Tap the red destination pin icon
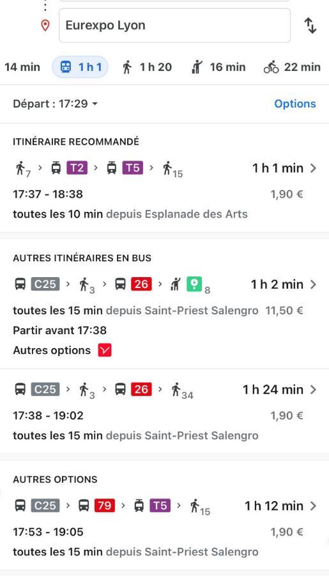This screenshot has width=329, height=576. (45, 26)
